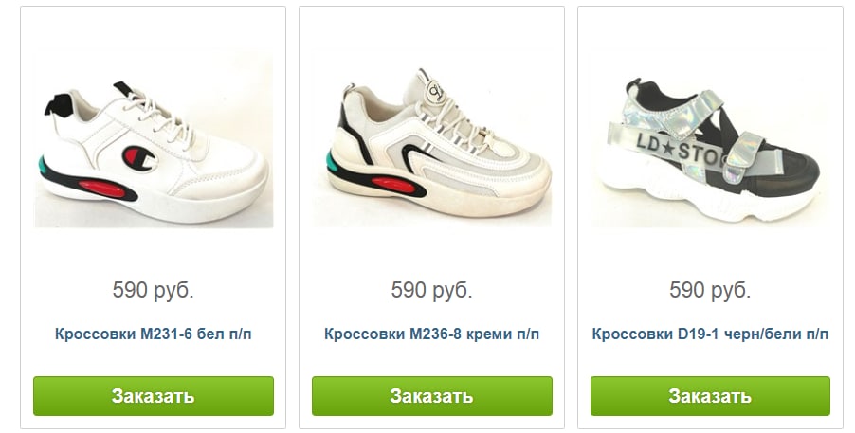Click the Champion logo on the white sneaker
This screenshot has height=433, width=855.
[x=139, y=159]
